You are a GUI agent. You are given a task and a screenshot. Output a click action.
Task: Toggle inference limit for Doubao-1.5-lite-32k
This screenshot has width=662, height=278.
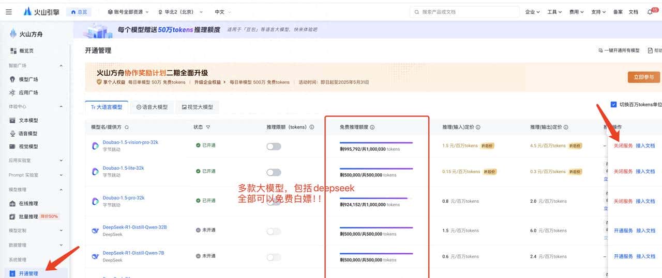(x=274, y=172)
